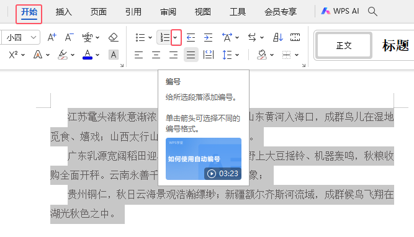Expand the phonetic guide dropdown arrow

click(x=97, y=37)
